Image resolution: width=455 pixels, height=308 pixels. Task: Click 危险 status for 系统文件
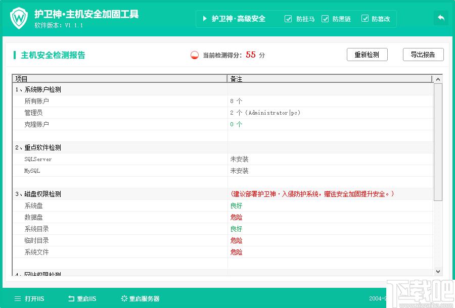[236, 252]
